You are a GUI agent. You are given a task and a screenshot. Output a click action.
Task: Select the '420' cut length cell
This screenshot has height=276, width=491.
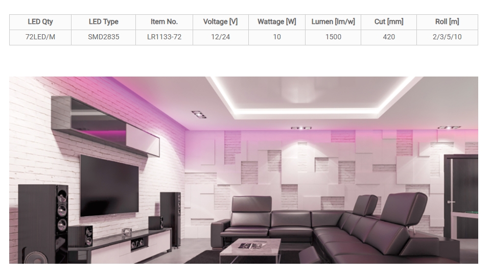tap(389, 37)
